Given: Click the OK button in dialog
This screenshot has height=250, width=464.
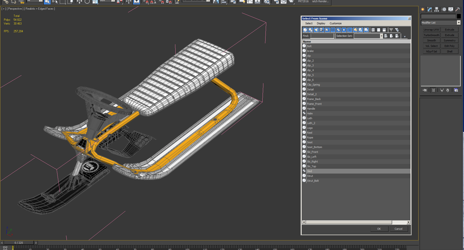Looking at the screenshot, I should click(x=379, y=229).
